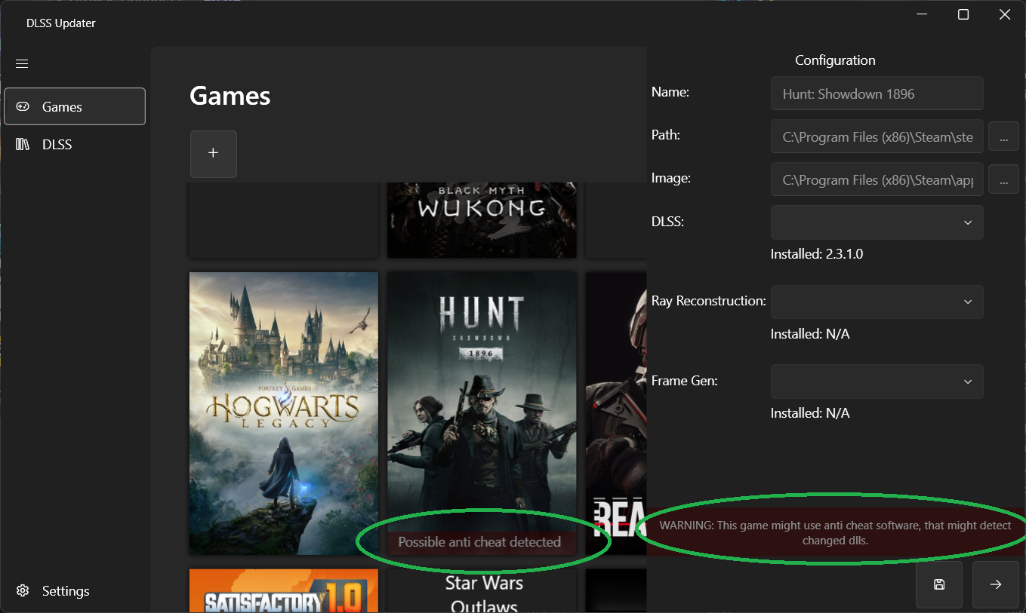Screen dimensions: 1026x613
Task: Click the Settings gear icon
Action: pyautogui.click(x=23, y=590)
